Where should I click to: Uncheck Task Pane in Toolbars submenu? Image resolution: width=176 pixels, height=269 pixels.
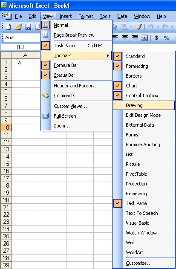pyautogui.click(x=118, y=203)
